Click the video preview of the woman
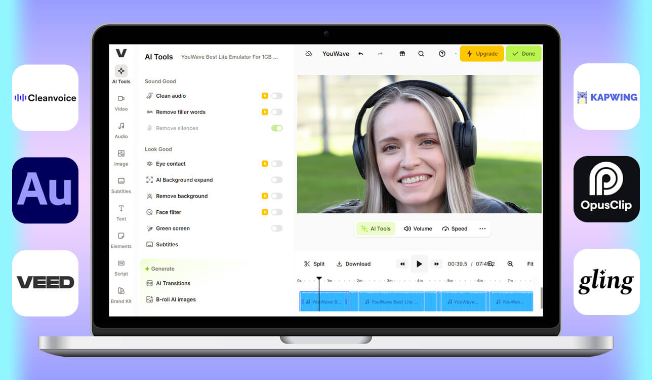Screen dimensions: 652x380 pos(419,144)
